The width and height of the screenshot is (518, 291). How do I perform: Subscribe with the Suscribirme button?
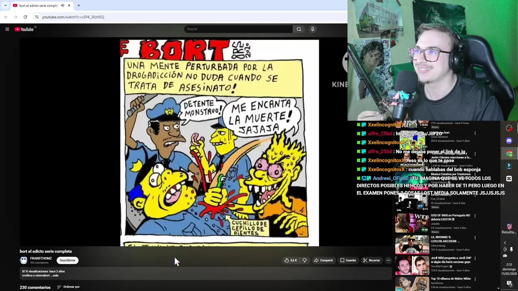67,260
